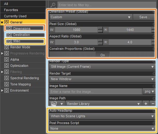Collapse the General group arrow
The height and width of the screenshot is (134, 158).
[2, 22]
